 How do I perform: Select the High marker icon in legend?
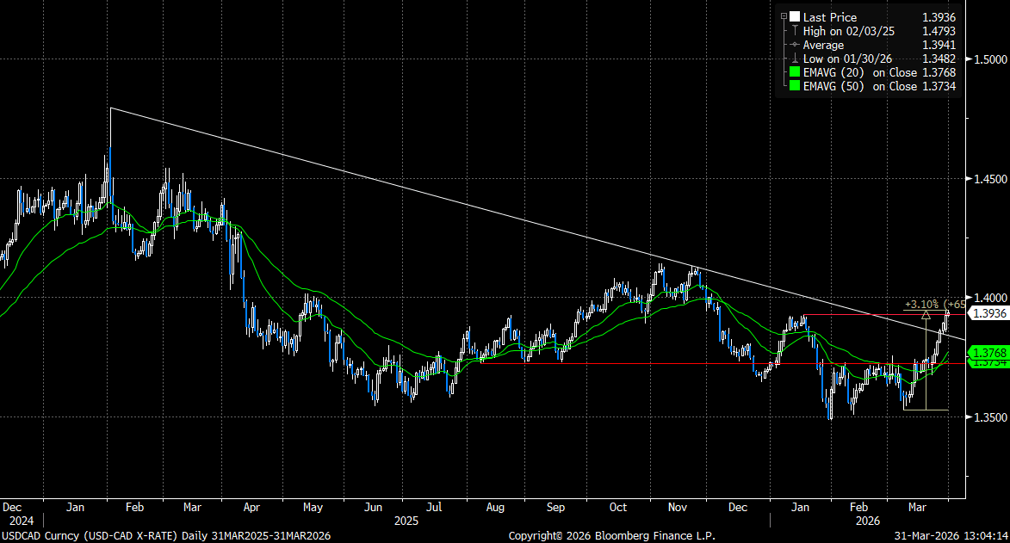pyautogui.click(x=795, y=31)
